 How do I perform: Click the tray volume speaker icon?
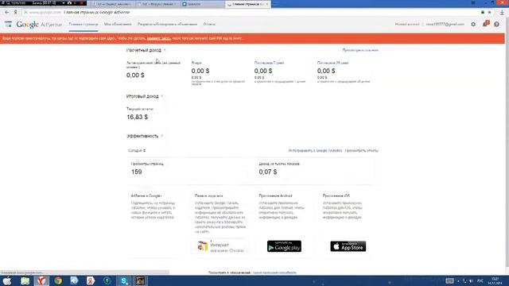tap(471, 280)
